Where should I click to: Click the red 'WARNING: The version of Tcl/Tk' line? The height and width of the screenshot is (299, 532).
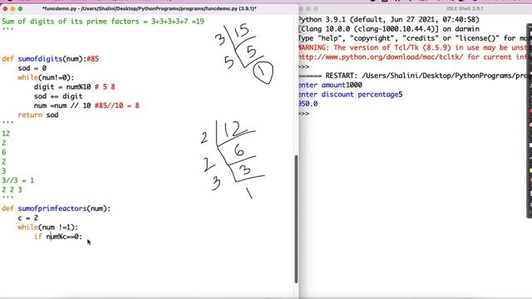[x=416, y=48]
